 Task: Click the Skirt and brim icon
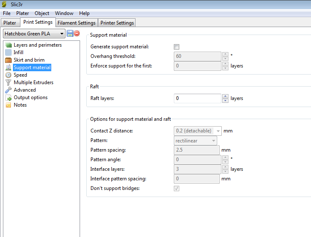pyautogui.click(x=8, y=60)
